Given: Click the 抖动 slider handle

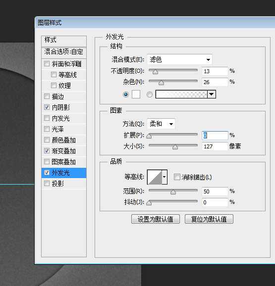Looking at the screenshot, I should [x=149, y=203].
